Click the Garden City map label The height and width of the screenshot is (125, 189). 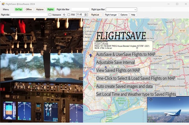click(x=171, y=63)
